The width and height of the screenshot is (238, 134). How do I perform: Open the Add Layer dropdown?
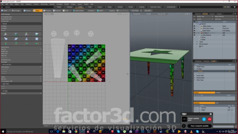[x=225, y=19]
